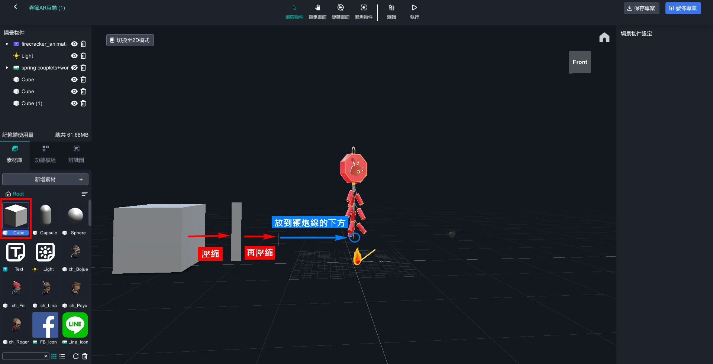
Task: Activate the 旋轉畫面 rotate view tool
Action: pos(340,11)
